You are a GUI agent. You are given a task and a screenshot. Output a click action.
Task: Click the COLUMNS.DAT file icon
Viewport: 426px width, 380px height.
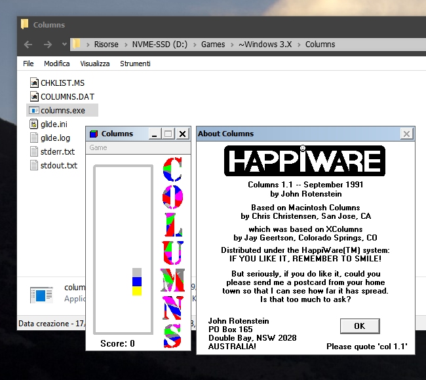tap(33, 96)
